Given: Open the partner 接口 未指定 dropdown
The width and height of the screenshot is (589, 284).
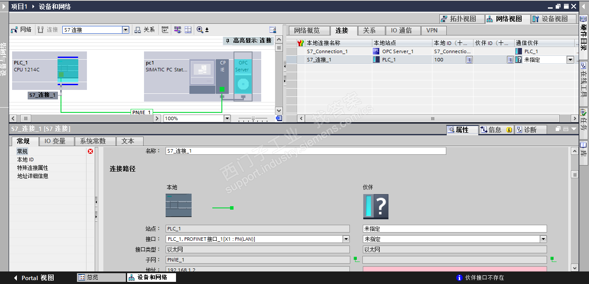Looking at the screenshot, I should pyautogui.click(x=543, y=239).
